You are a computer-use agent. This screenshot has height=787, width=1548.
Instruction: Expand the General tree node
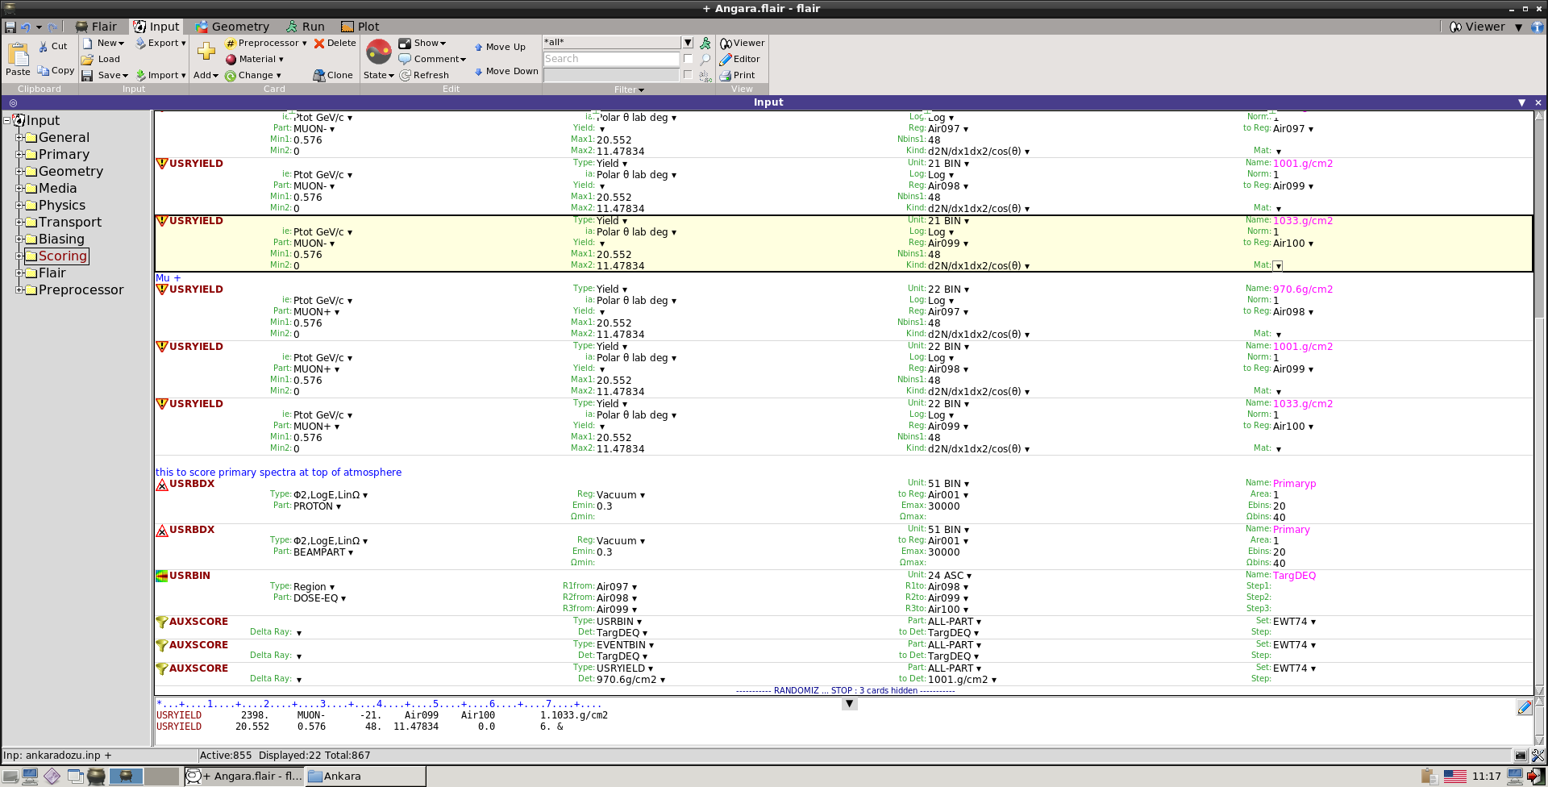[x=19, y=138]
